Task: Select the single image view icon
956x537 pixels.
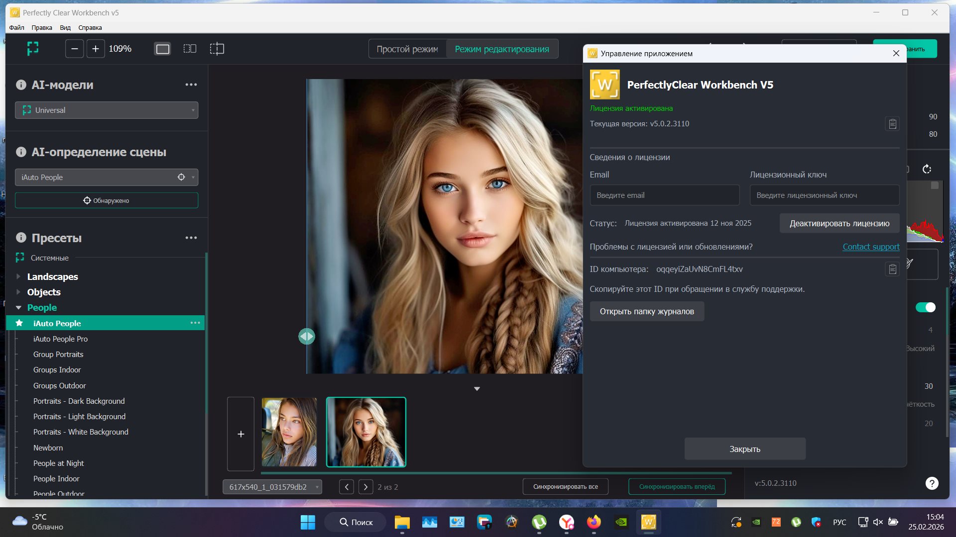Action: point(163,49)
